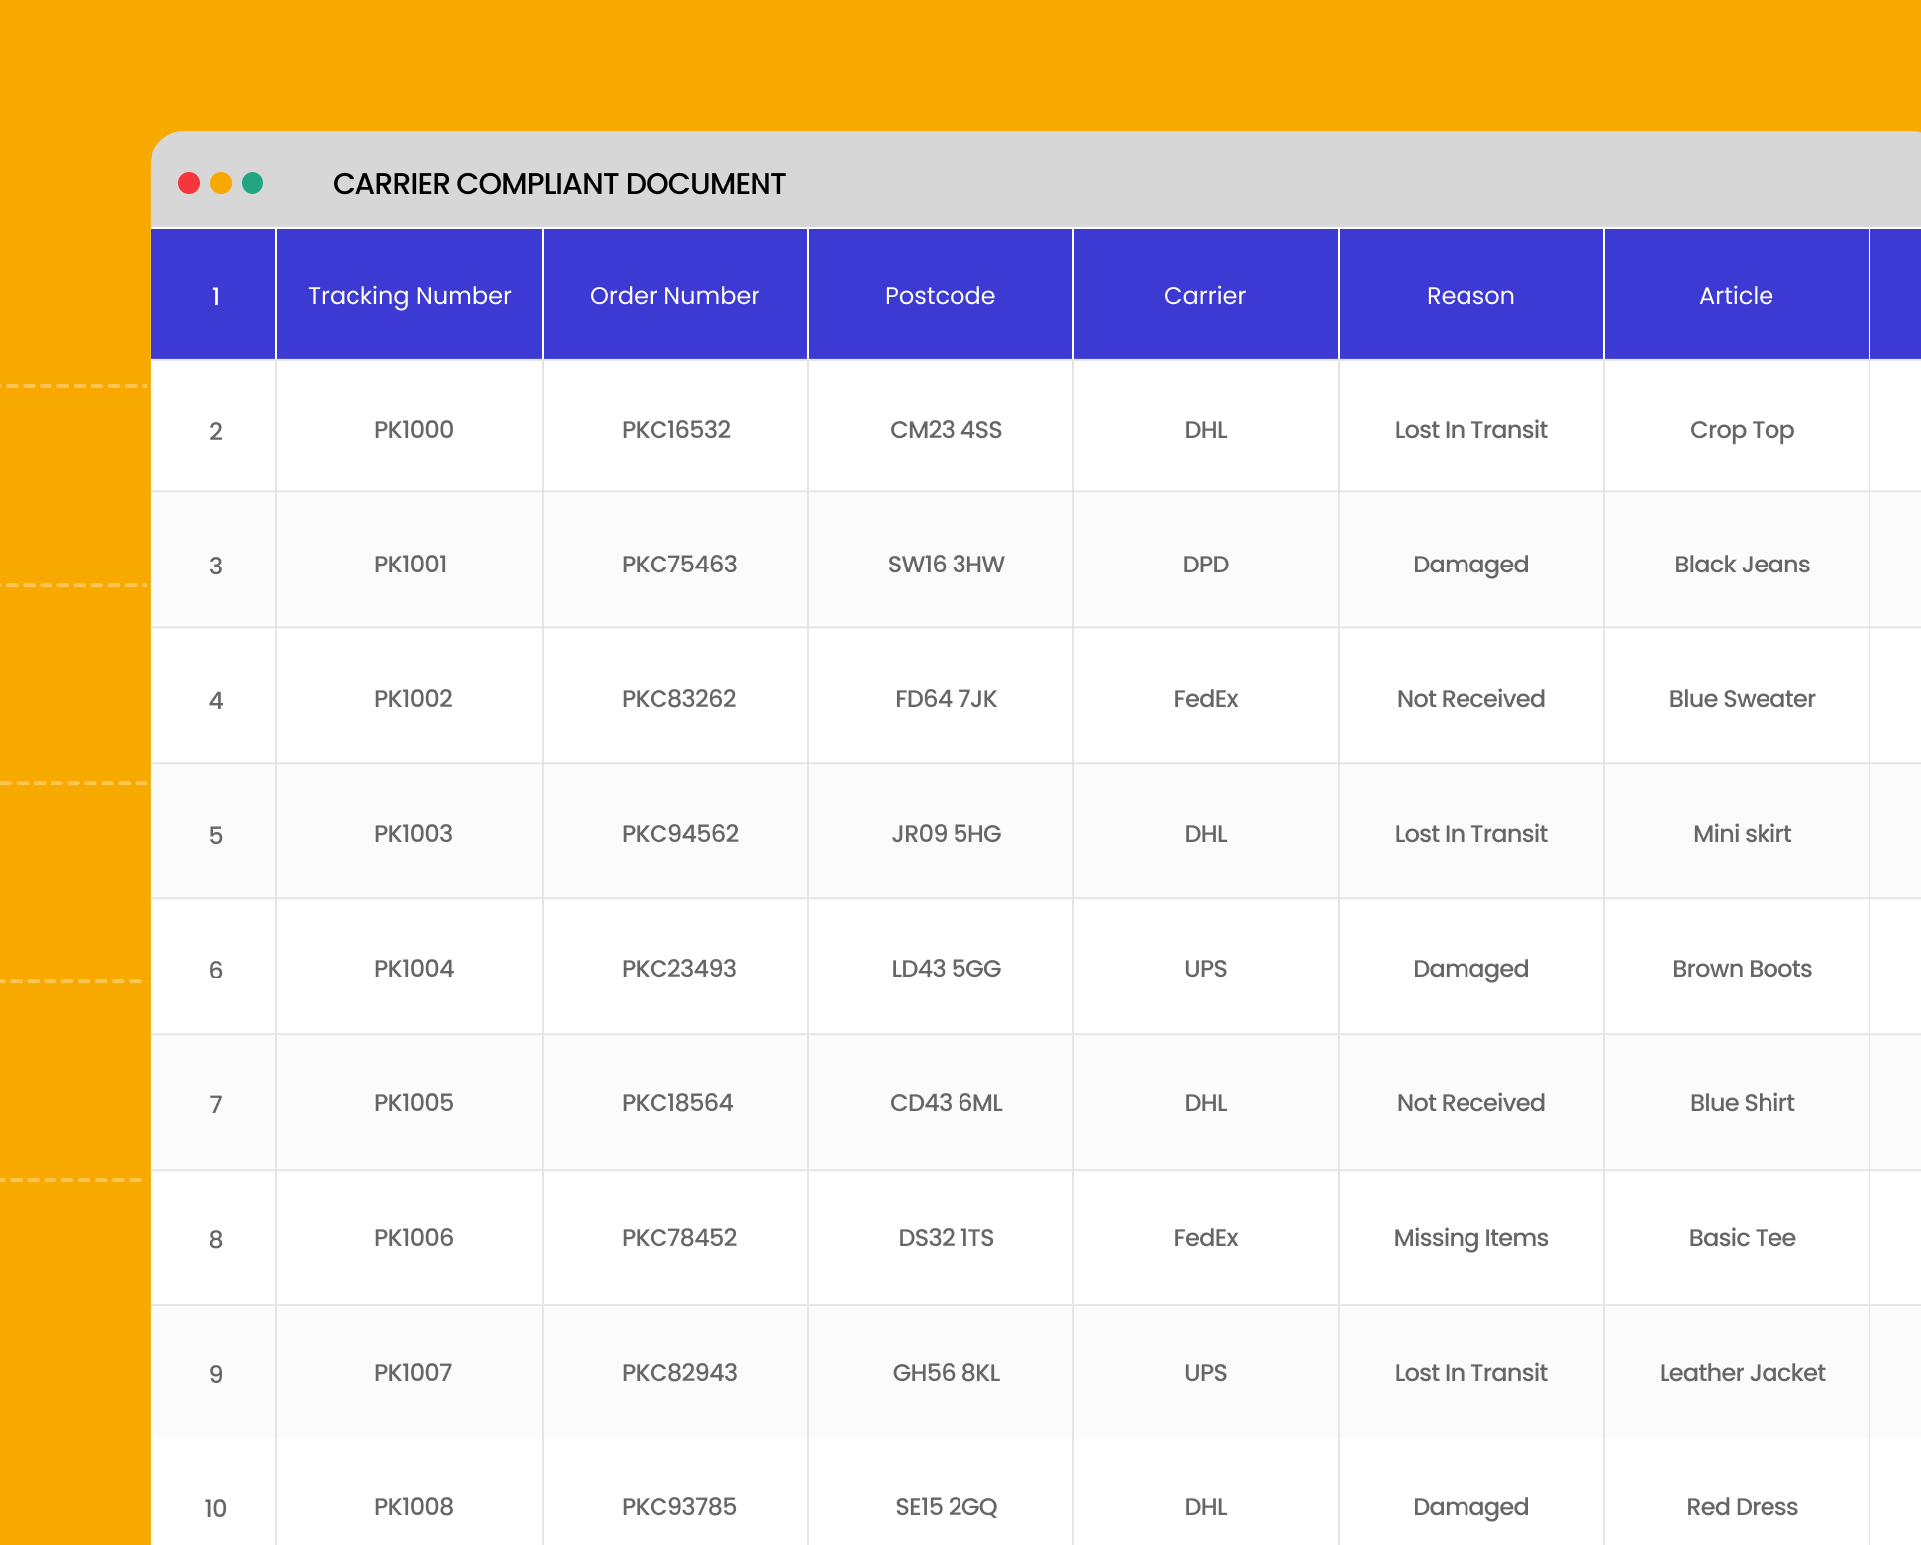Viewport: 1921px width, 1545px height.
Task: Select the Reason column header
Action: click(1470, 295)
